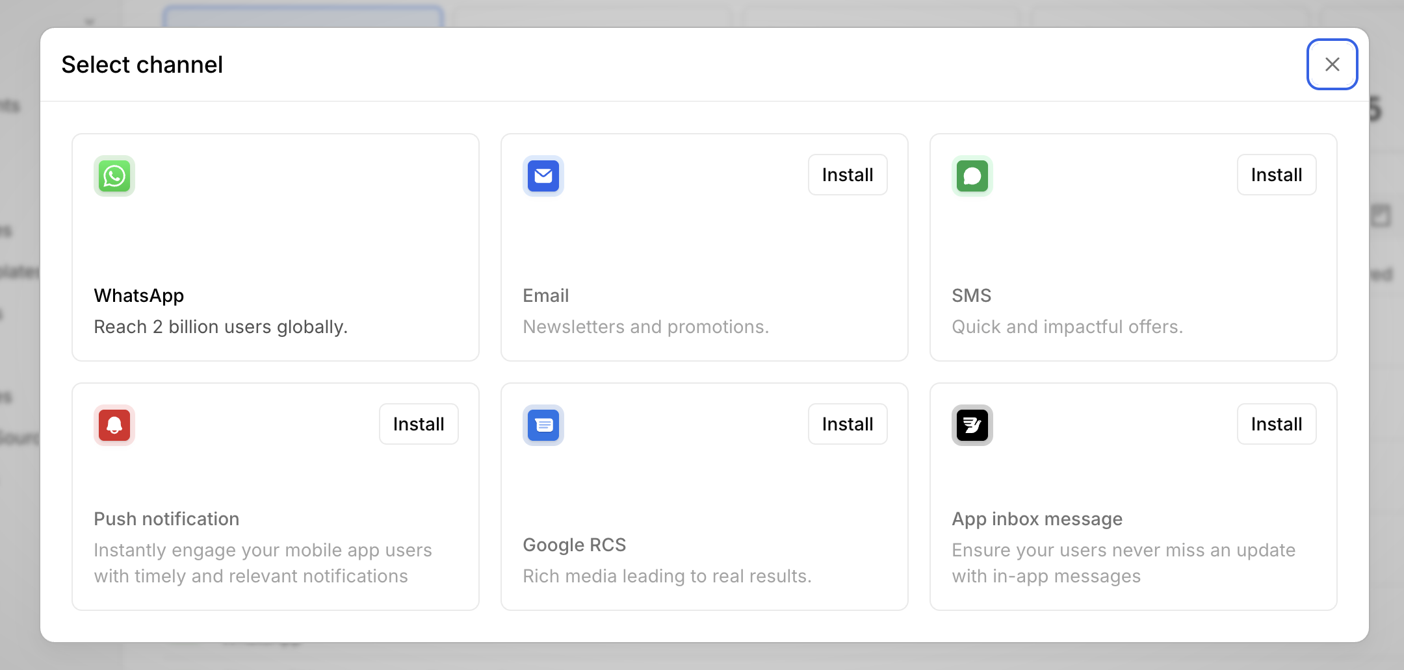Choose the Google RCS card heading
The width and height of the screenshot is (1404, 670).
tap(575, 545)
